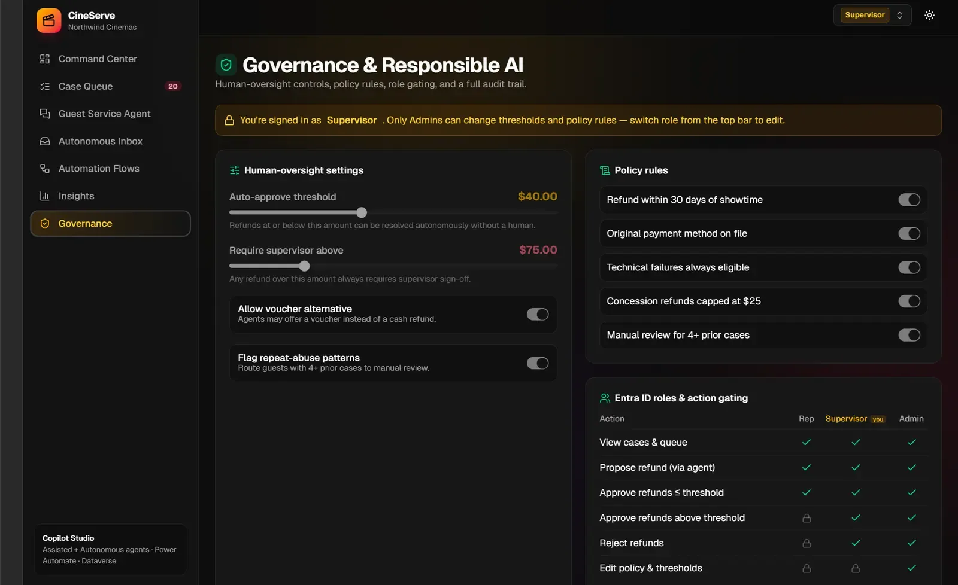Click the CineServe clapperboard logo
This screenshot has width=958, height=585.
pos(48,21)
